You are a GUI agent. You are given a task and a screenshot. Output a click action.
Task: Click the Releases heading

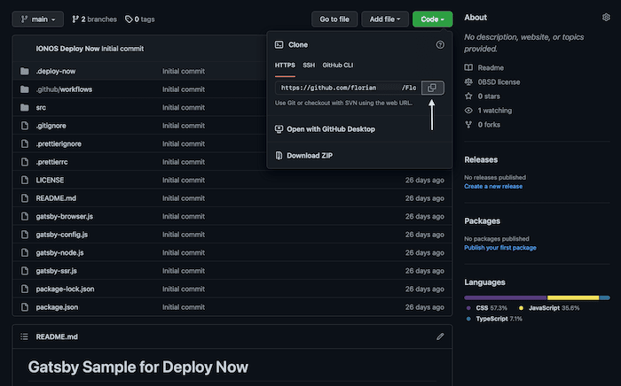pos(481,159)
